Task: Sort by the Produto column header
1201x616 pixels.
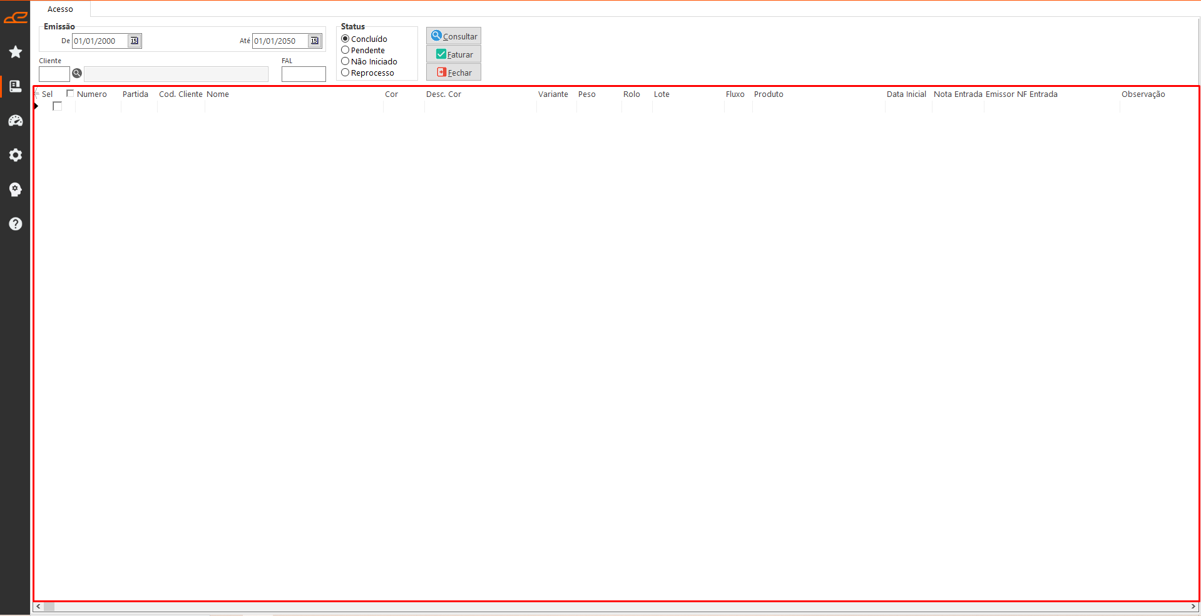Action: coord(769,94)
